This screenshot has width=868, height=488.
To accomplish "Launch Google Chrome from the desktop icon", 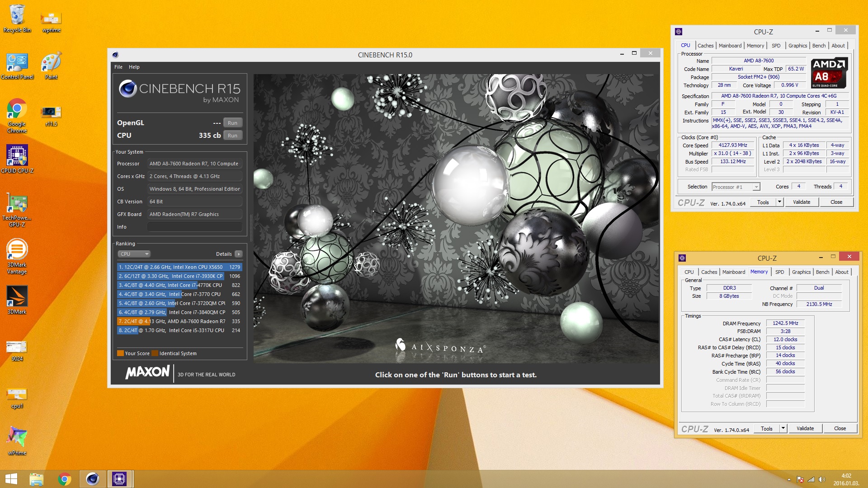I will pos(17,115).
